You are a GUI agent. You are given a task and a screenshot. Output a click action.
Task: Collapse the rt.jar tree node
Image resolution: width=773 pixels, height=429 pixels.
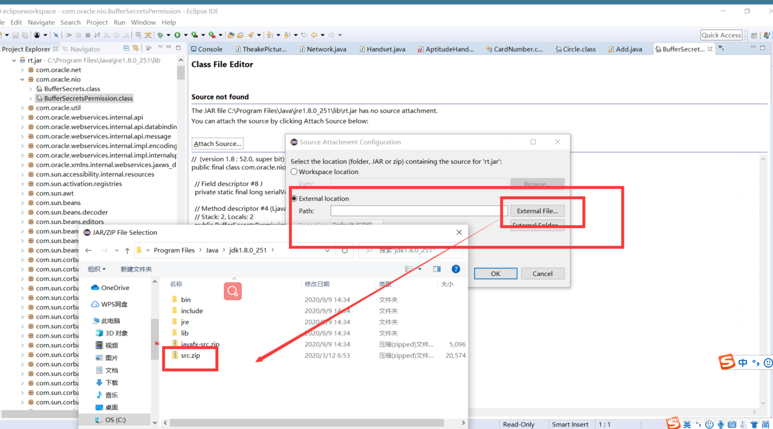14,60
